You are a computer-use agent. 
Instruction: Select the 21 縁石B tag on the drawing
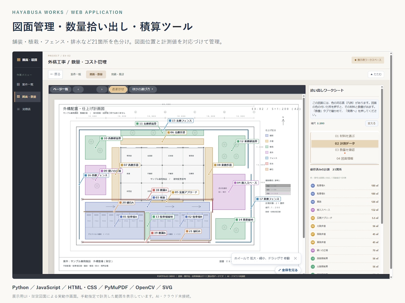pos(193,231)
